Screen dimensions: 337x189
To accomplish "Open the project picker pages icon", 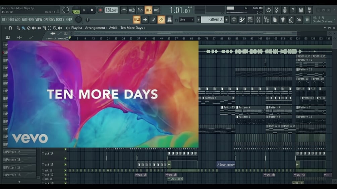I will pos(275,20).
